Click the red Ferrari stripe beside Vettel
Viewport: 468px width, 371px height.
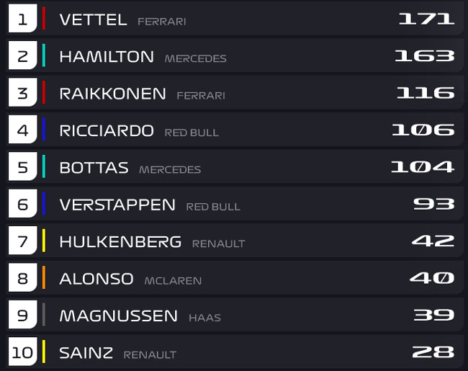[44, 18]
